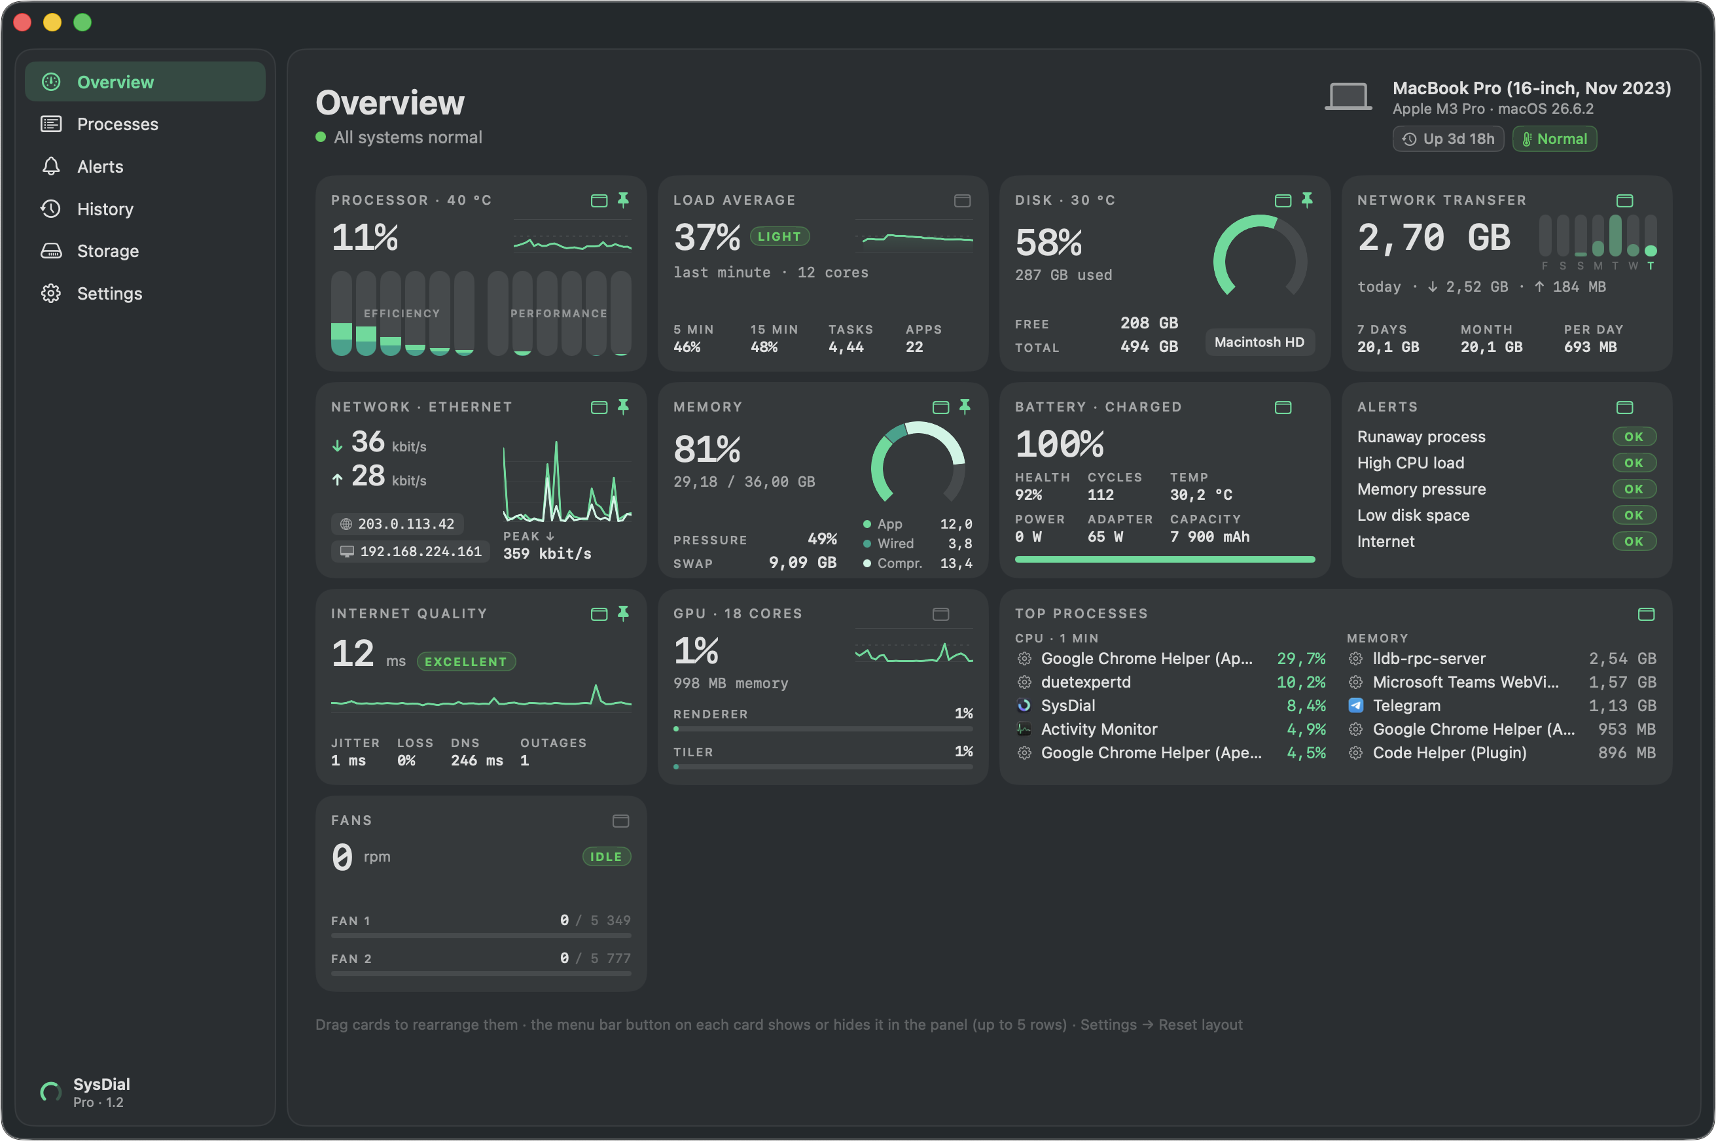Click the Network Ethernet pin icon
This screenshot has height=1141, width=1716.
(624, 407)
